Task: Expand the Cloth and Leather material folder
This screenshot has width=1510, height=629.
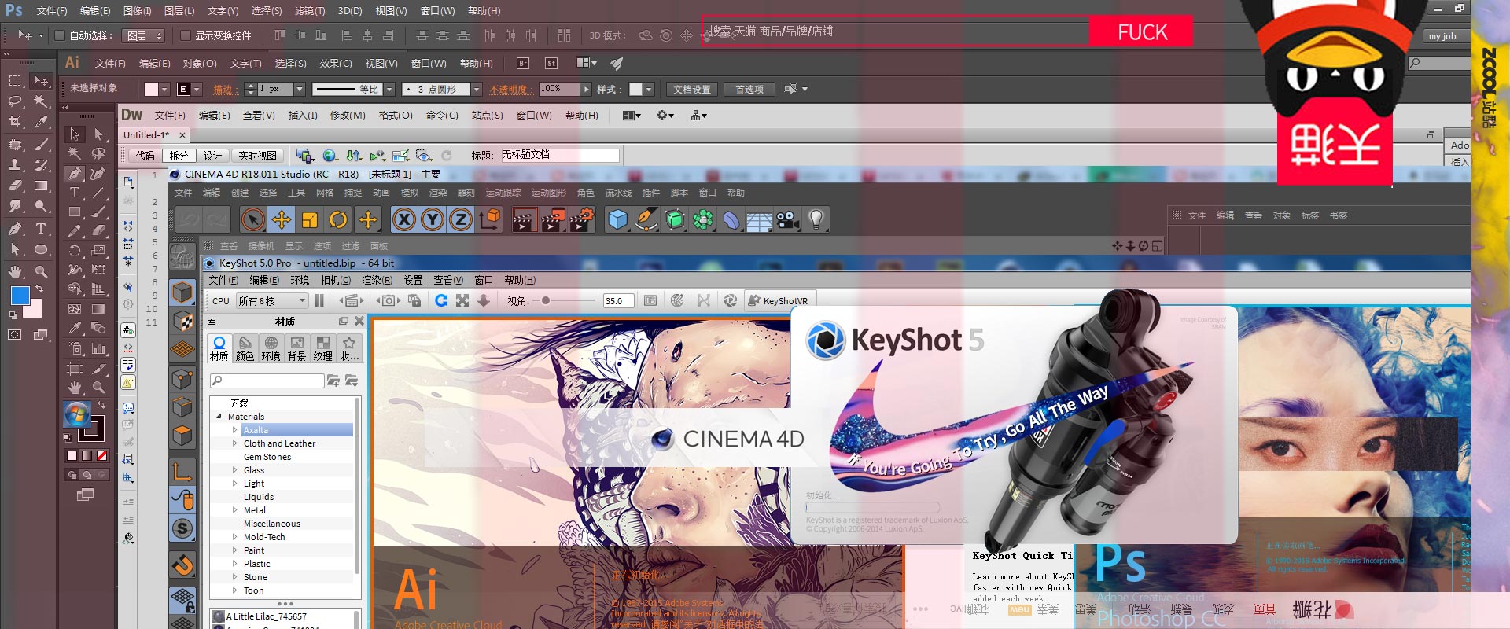Action: click(234, 443)
